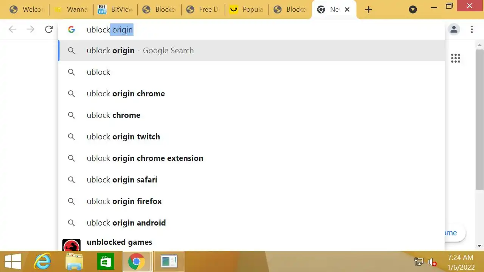484x272 pixels.
Task: Pick 'ublock origin twitch' suggestion
Action: [x=251, y=137]
